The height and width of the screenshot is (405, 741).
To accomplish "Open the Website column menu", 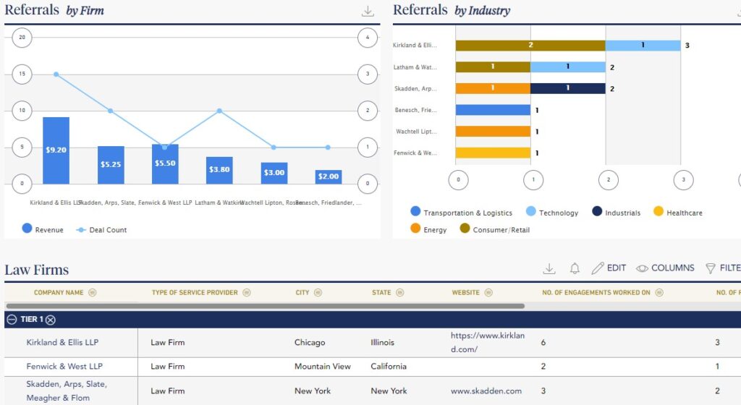I will (488, 293).
